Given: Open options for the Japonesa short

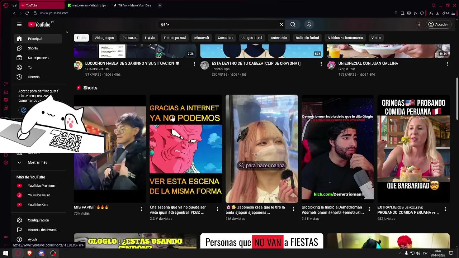Looking at the screenshot, I should [293, 209].
